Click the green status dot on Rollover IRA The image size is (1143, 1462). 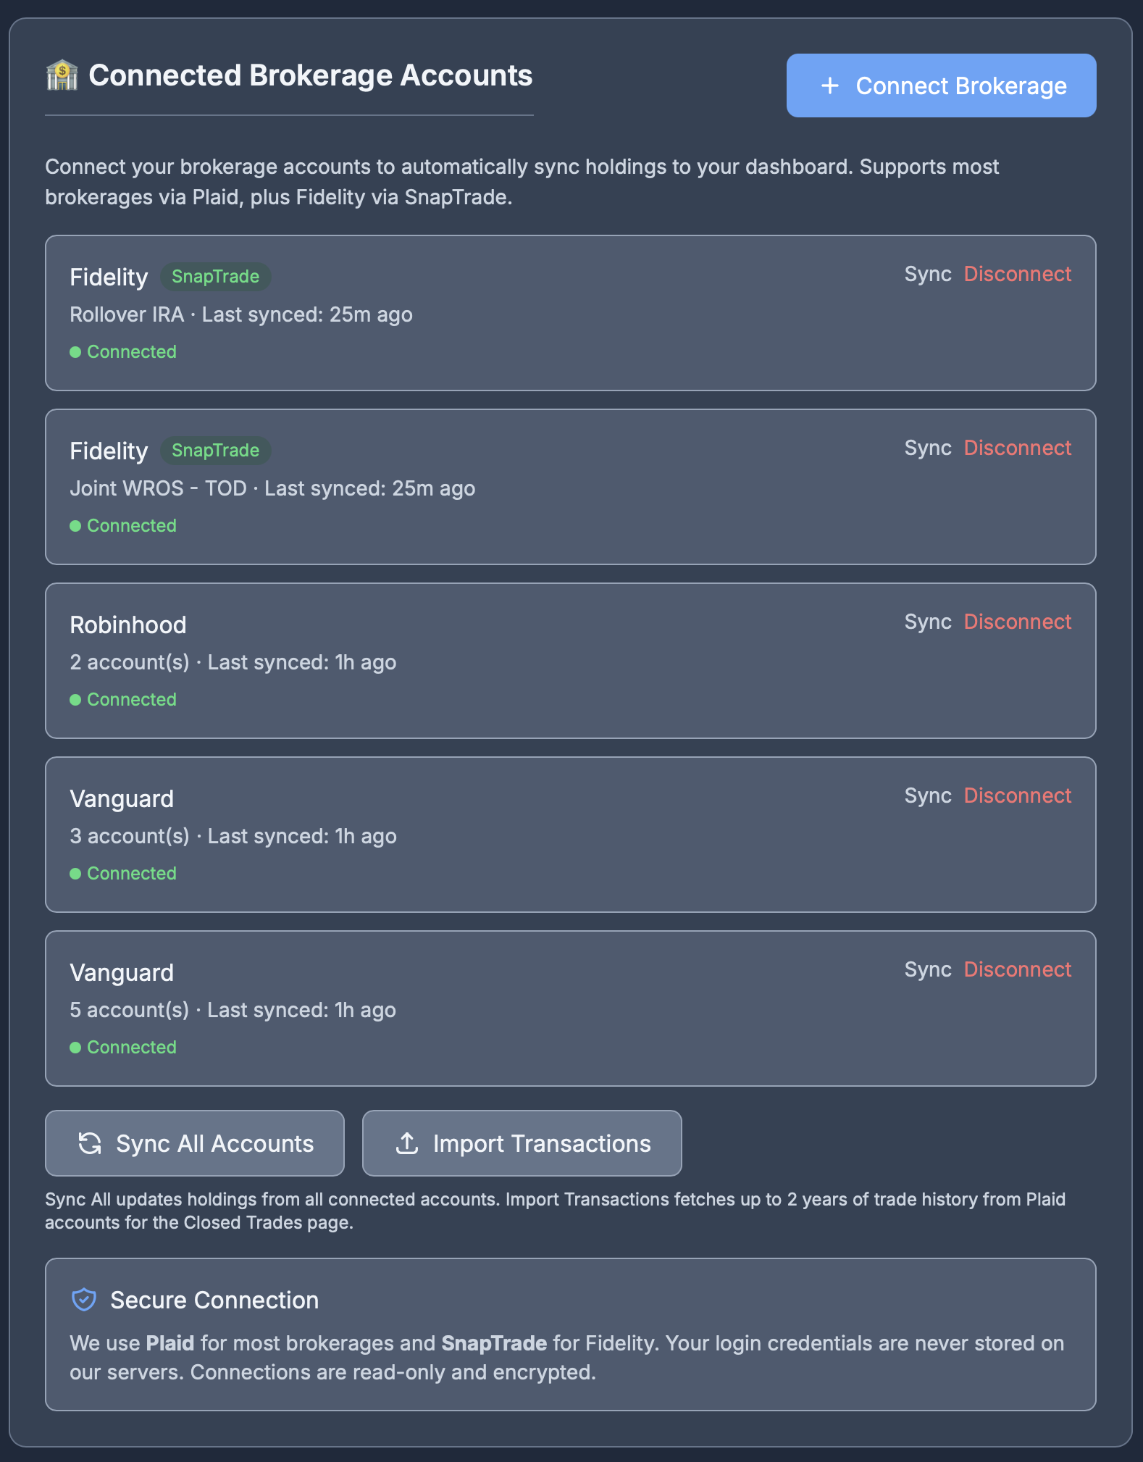pyautogui.click(x=76, y=351)
